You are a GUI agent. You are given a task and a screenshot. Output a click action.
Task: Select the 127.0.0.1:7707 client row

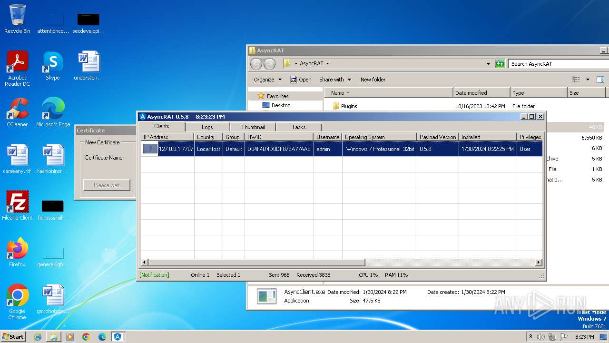[x=342, y=149]
